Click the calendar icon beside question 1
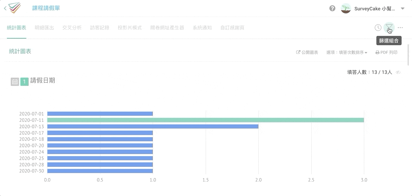 click(15, 82)
